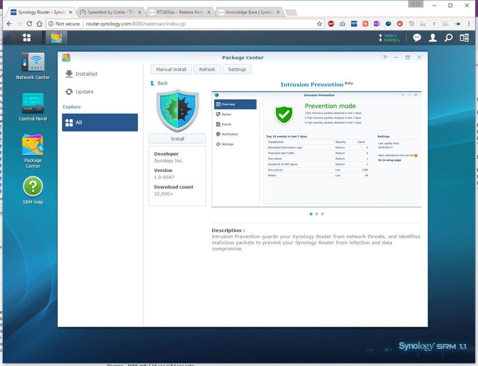This screenshot has height=366, width=478.
Task: Install the Intrusion Prevention package
Action: coord(177,139)
